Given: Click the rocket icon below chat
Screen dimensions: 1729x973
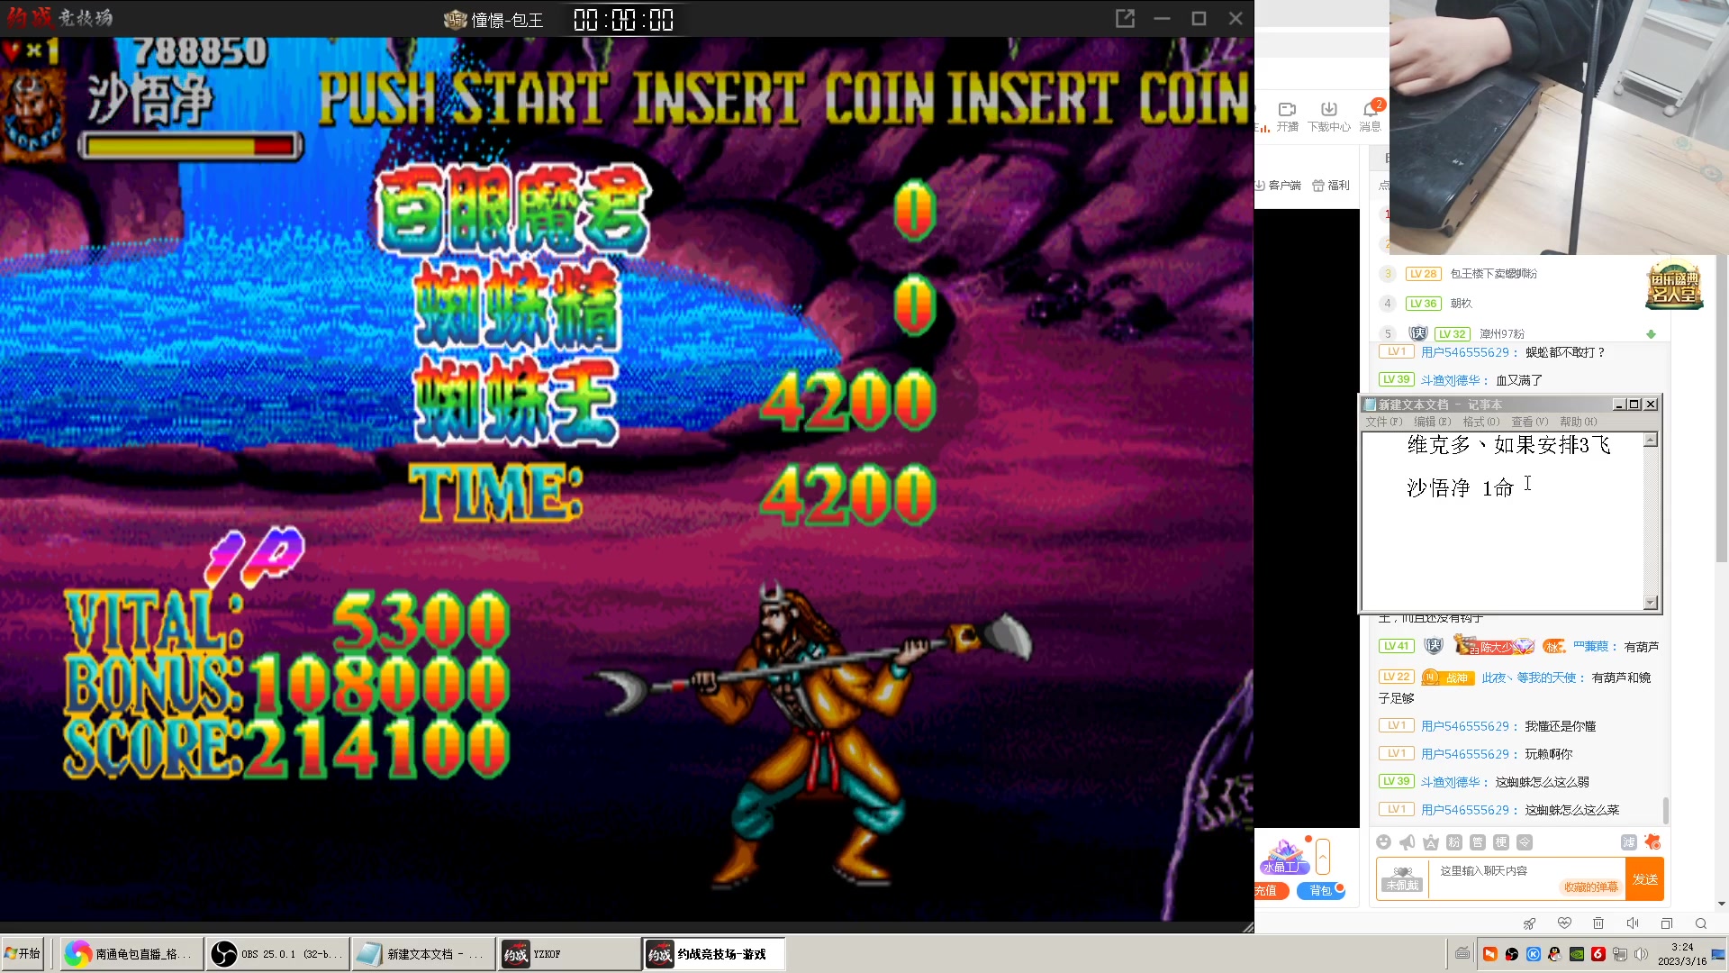Looking at the screenshot, I should coord(1529,923).
